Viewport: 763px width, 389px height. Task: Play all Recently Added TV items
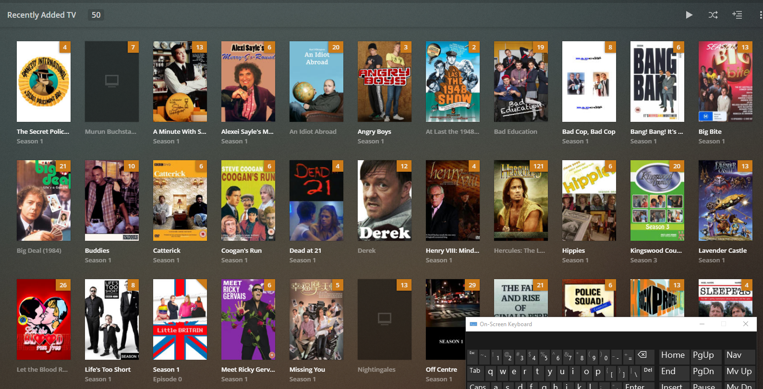689,15
